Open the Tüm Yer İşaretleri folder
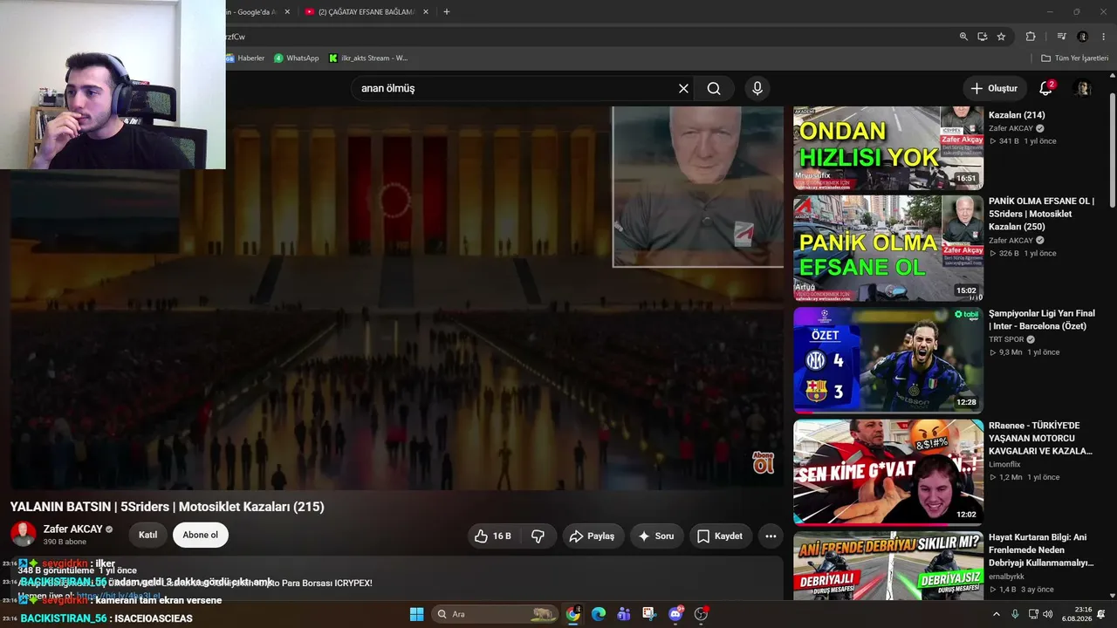This screenshot has width=1117, height=628. (1075, 58)
